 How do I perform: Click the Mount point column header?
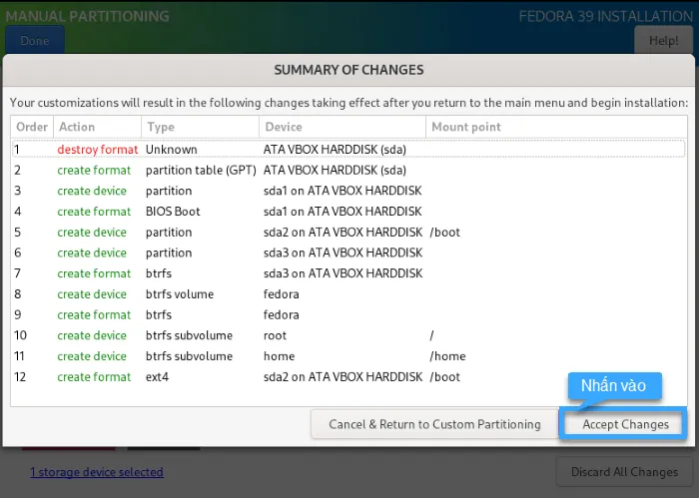click(556, 127)
